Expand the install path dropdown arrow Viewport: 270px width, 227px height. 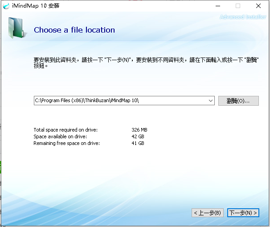point(210,101)
